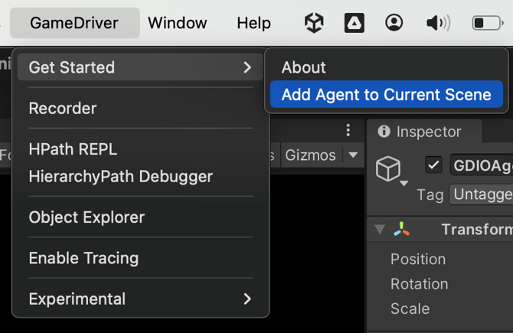Screen dimensions: 513x333
Task: Open the Recorder menu item
Action: click(63, 109)
